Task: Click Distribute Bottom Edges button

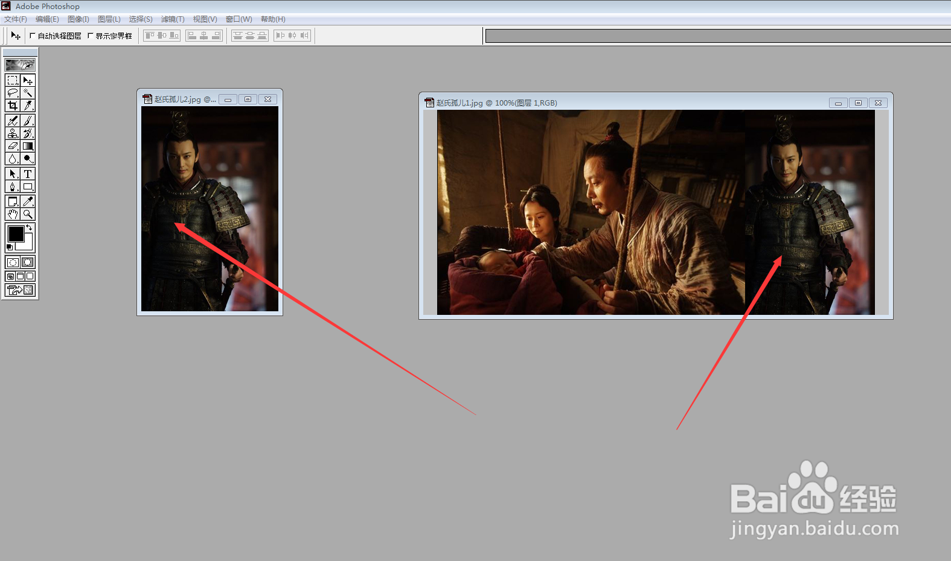Action: 262,36
